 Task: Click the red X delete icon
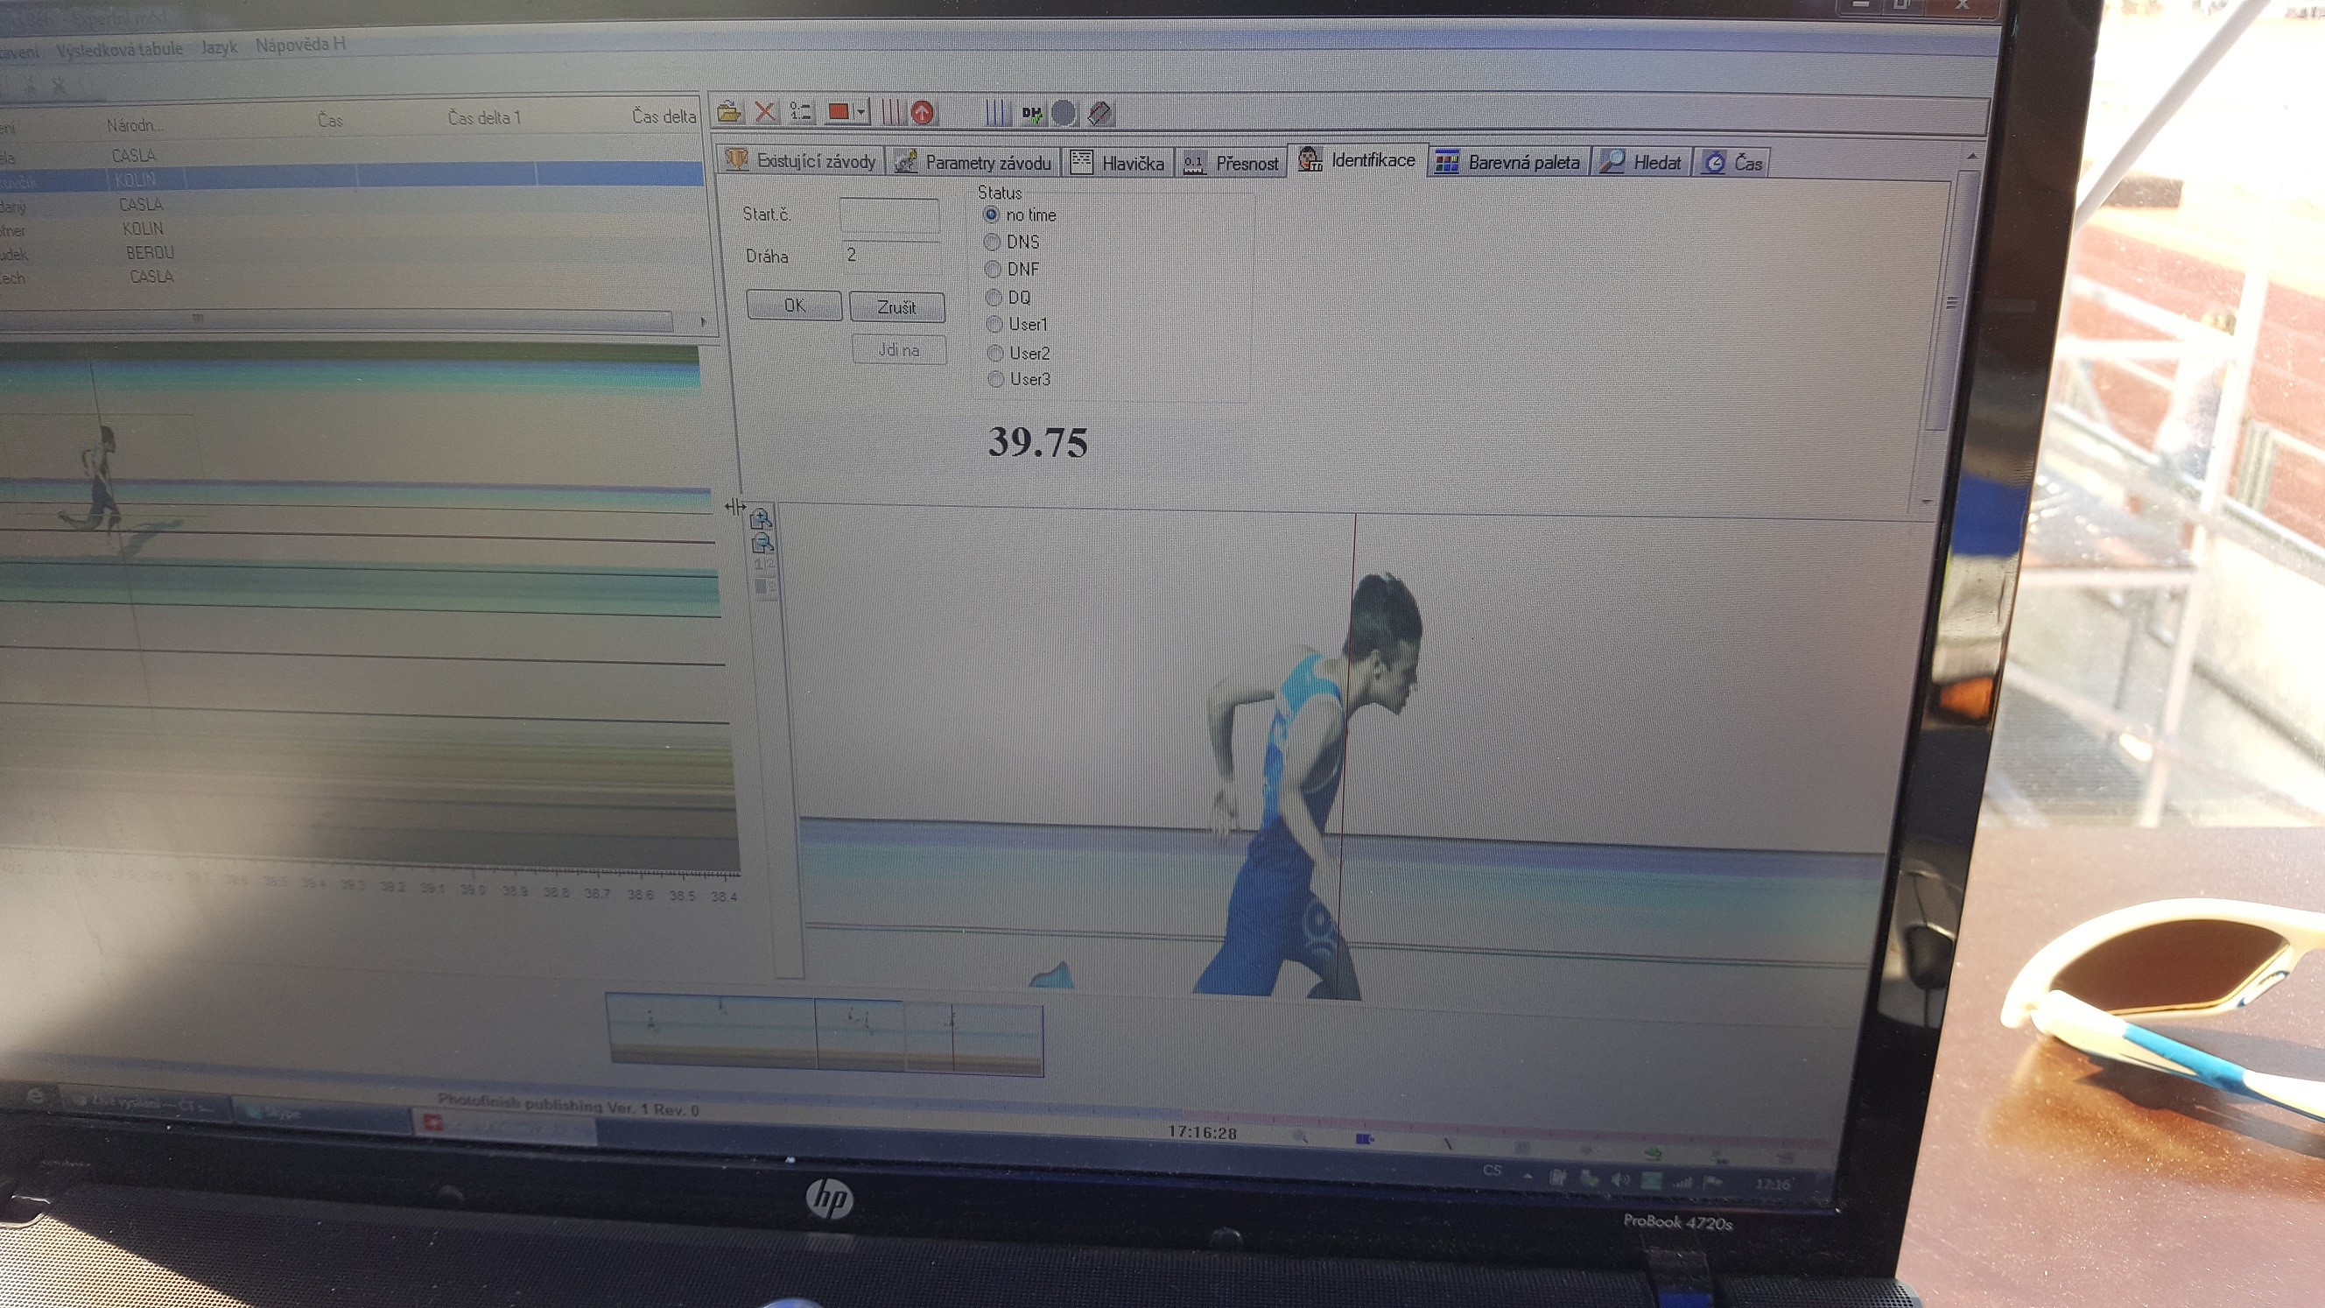(764, 112)
